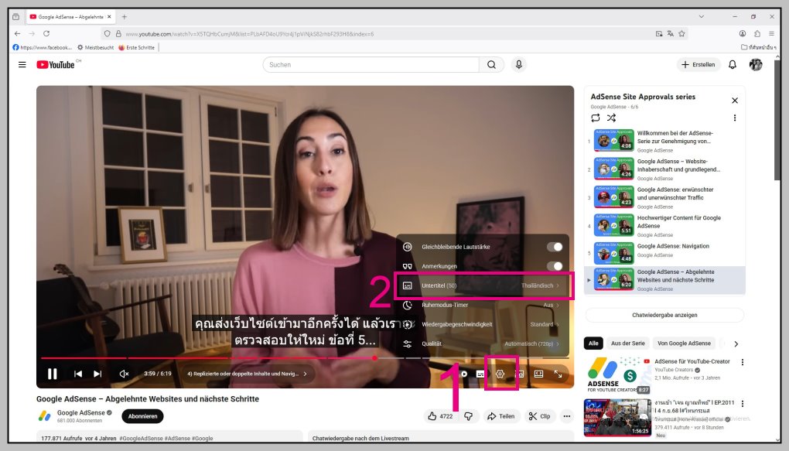Screen dimensions: 789x451
Task: Open options for 'AdSense für YouTube-Creator' video
Action: pos(743,362)
